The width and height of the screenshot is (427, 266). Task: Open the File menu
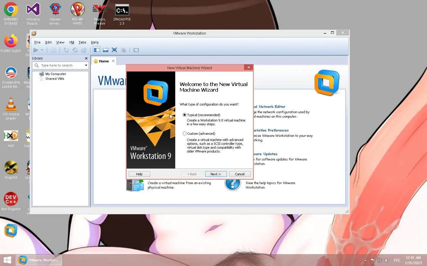coord(37,42)
